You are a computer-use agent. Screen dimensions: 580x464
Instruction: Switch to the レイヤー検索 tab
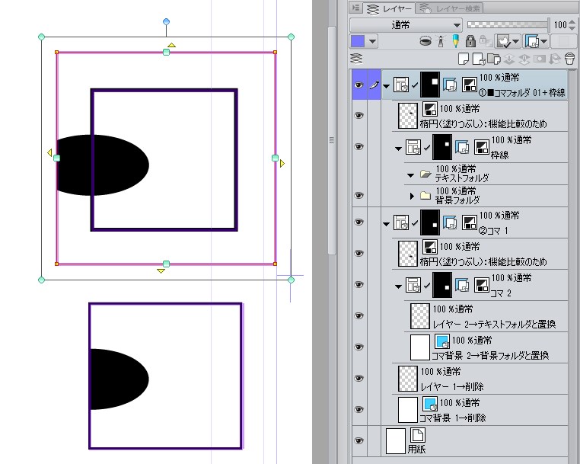pos(452,8)
